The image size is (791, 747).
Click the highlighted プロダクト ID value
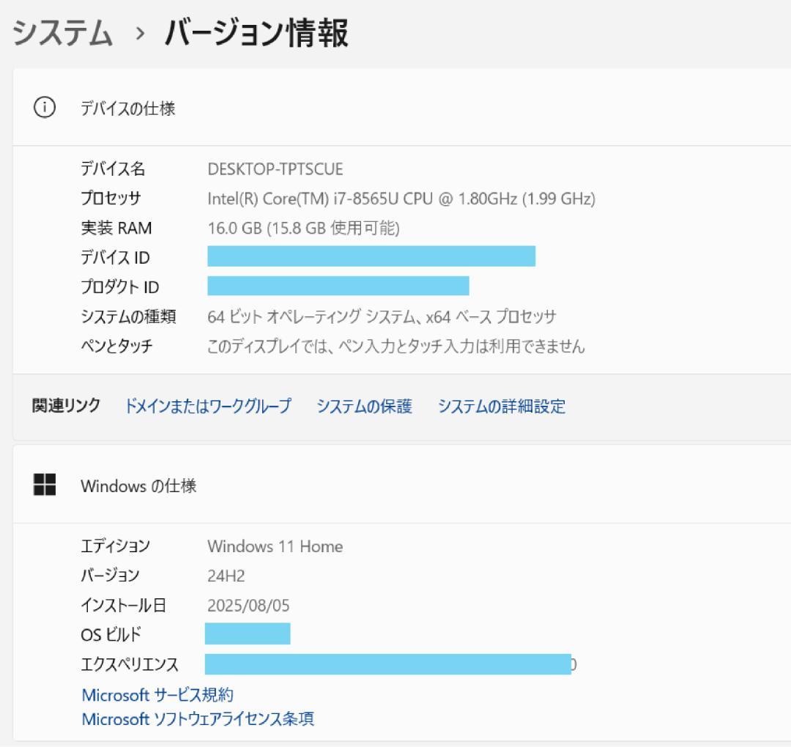click(x=338, y=286)
